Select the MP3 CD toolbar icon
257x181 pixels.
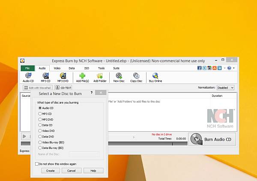[45, 77]
